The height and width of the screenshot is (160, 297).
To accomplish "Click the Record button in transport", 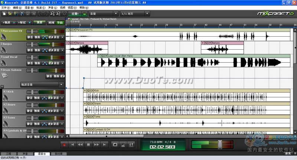I will click(x=64, y=145).
